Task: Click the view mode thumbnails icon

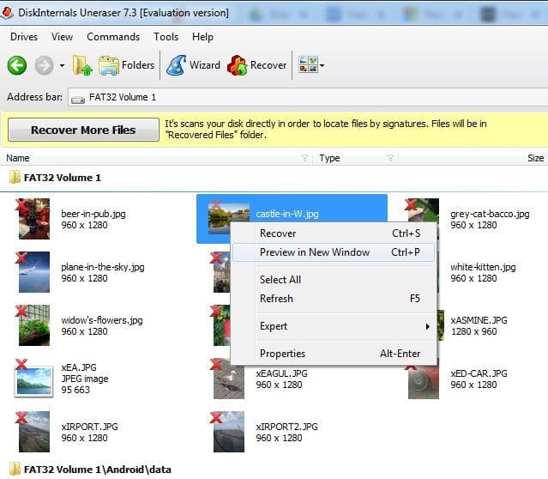Action: (307, 65)
